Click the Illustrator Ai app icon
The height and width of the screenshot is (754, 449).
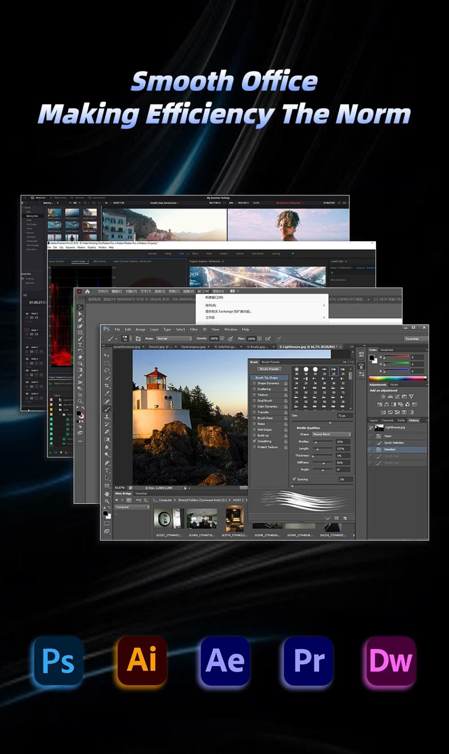tap(142, 661)
